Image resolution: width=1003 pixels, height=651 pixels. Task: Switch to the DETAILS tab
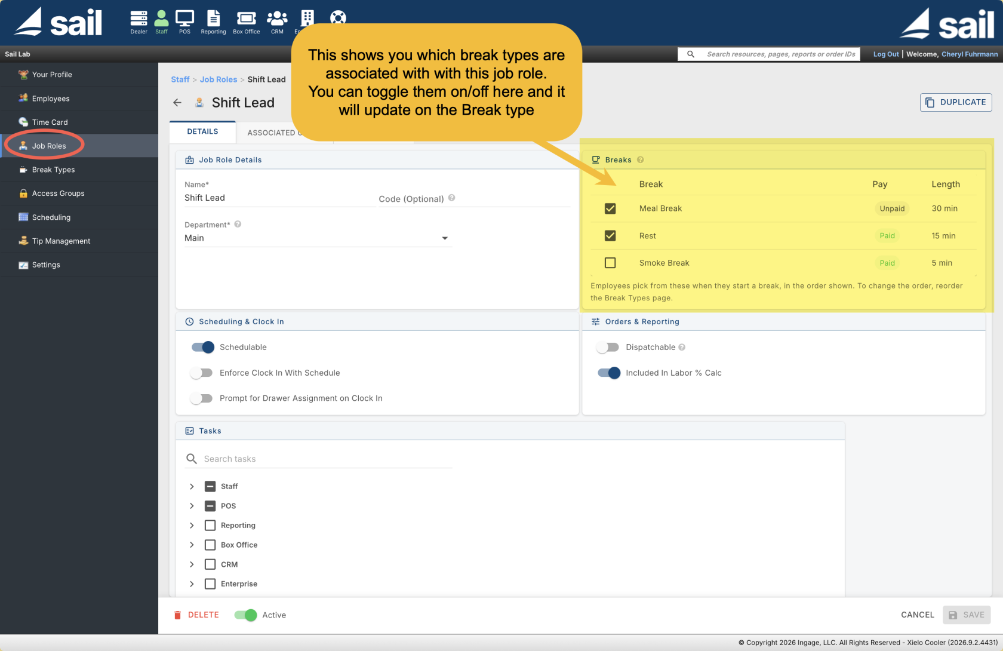(x=202, y=132)
